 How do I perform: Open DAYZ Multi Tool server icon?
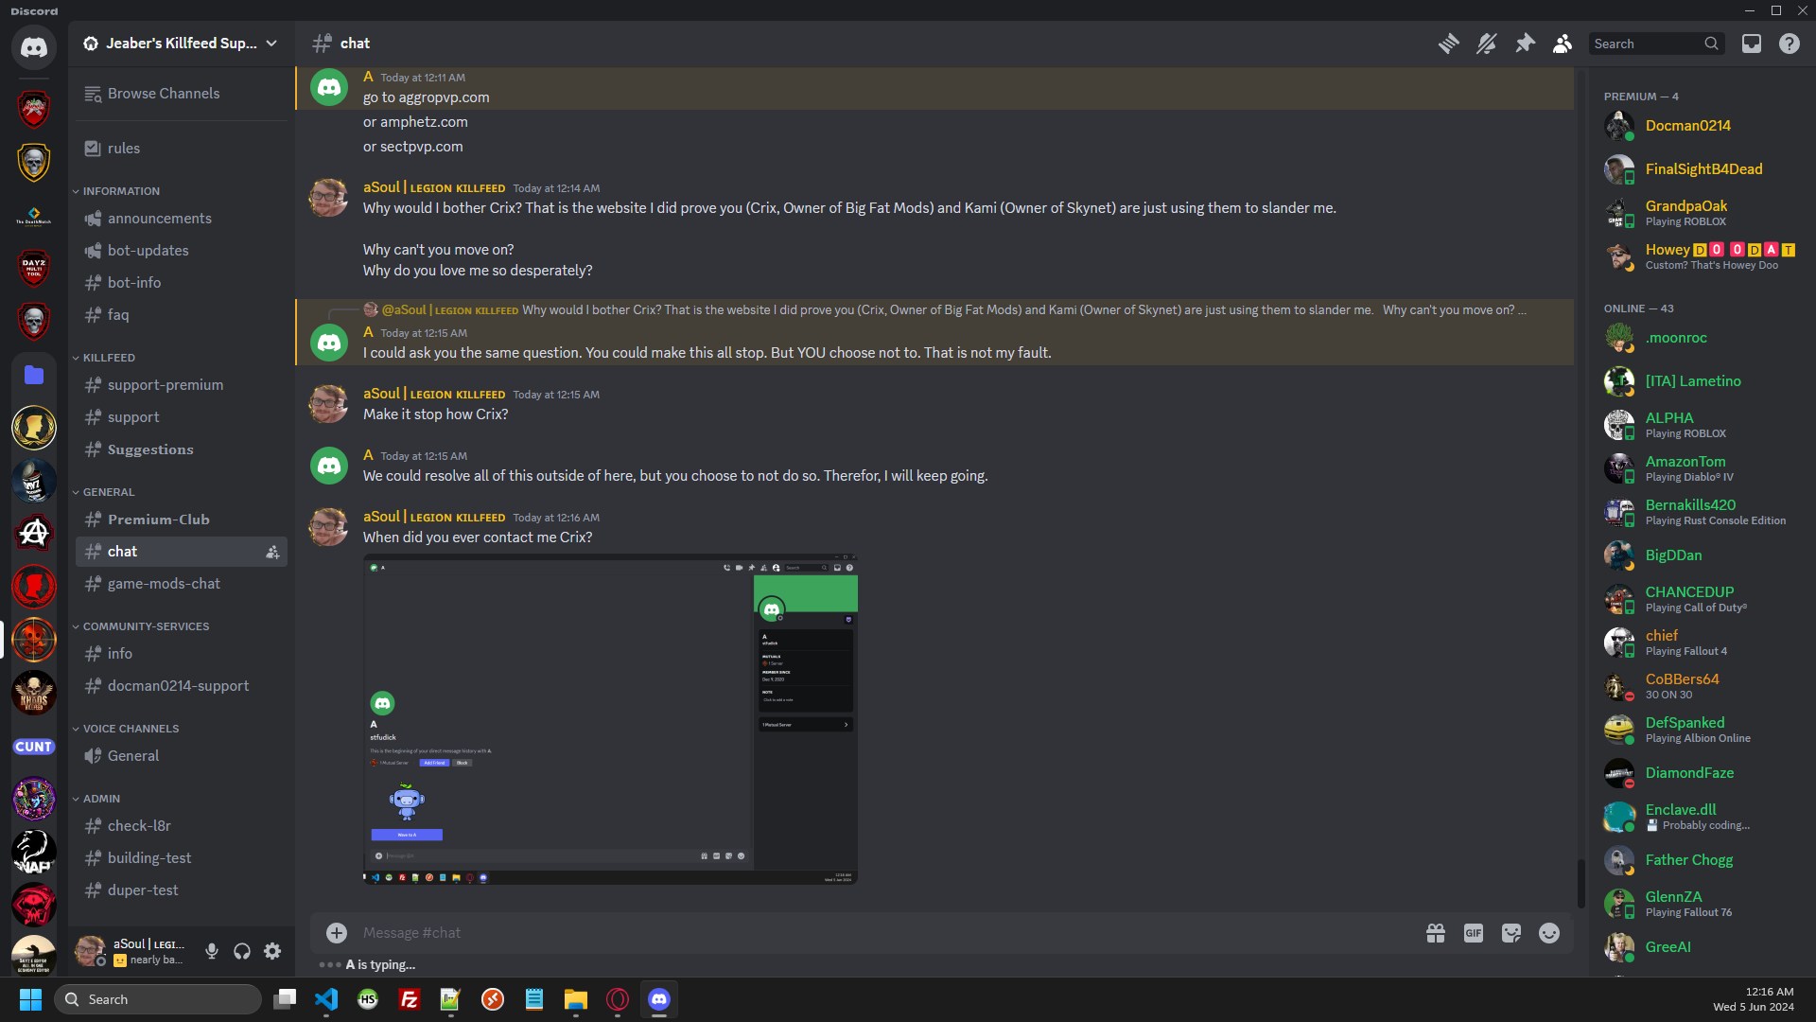click(34, 268)
